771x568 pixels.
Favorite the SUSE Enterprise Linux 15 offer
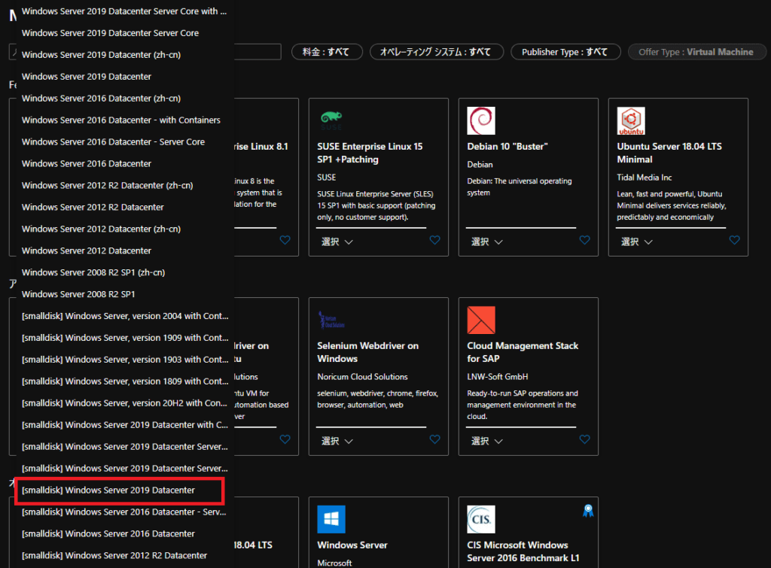pyautogui.click(x=434, y=240)
